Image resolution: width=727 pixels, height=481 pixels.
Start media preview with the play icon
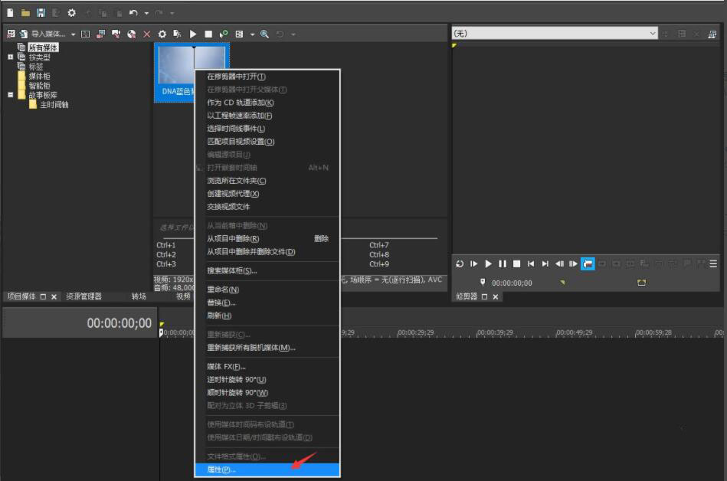tap(193, 33)
